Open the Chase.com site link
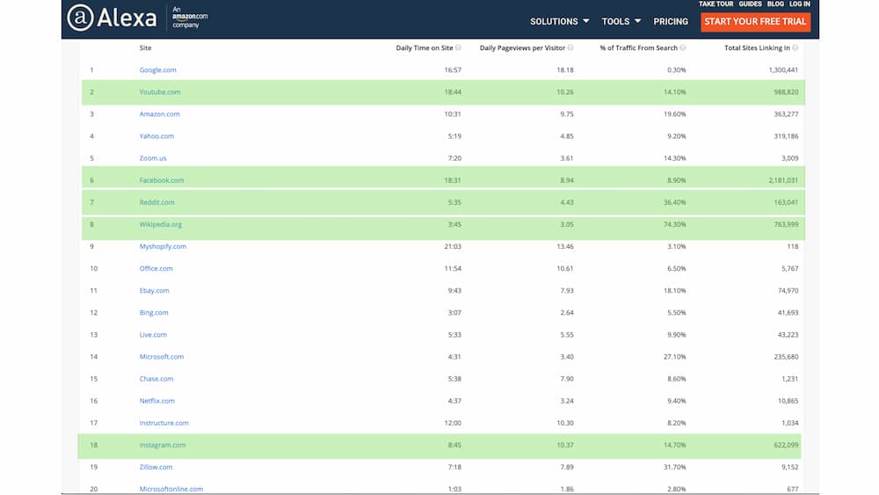This screenshot has width=879, height=495. point(156,379)
